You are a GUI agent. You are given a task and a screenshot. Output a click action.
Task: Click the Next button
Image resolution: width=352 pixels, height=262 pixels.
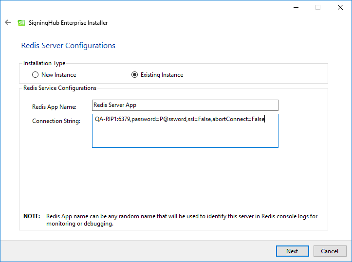[293, 251]
